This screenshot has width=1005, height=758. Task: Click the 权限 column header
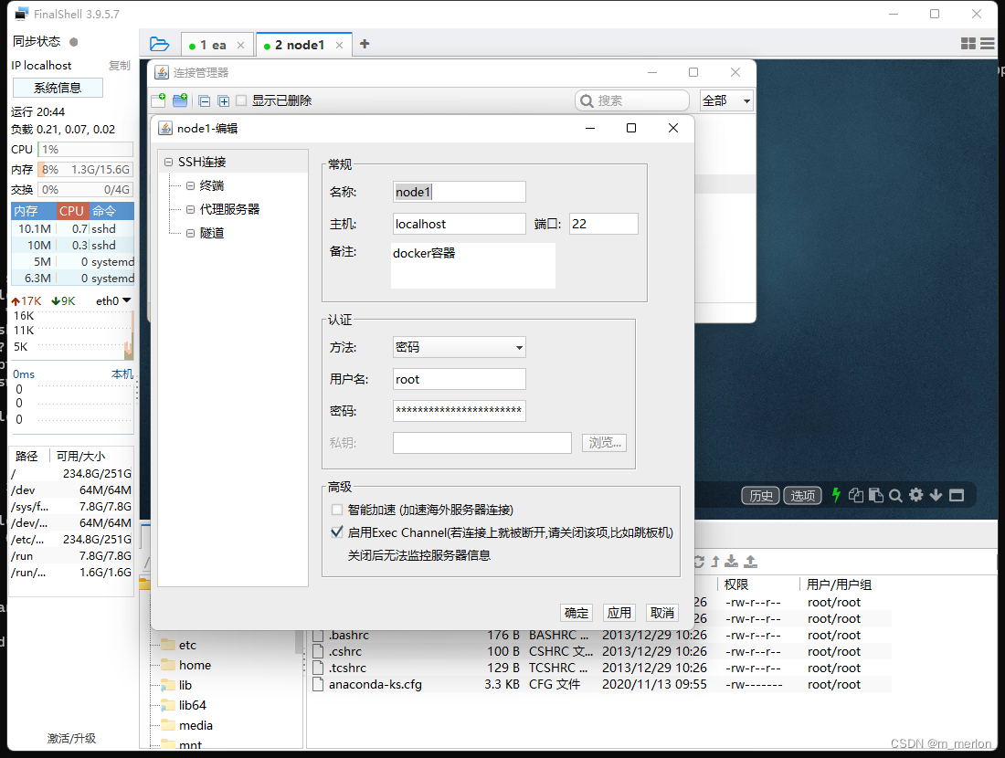click(735, 584)
